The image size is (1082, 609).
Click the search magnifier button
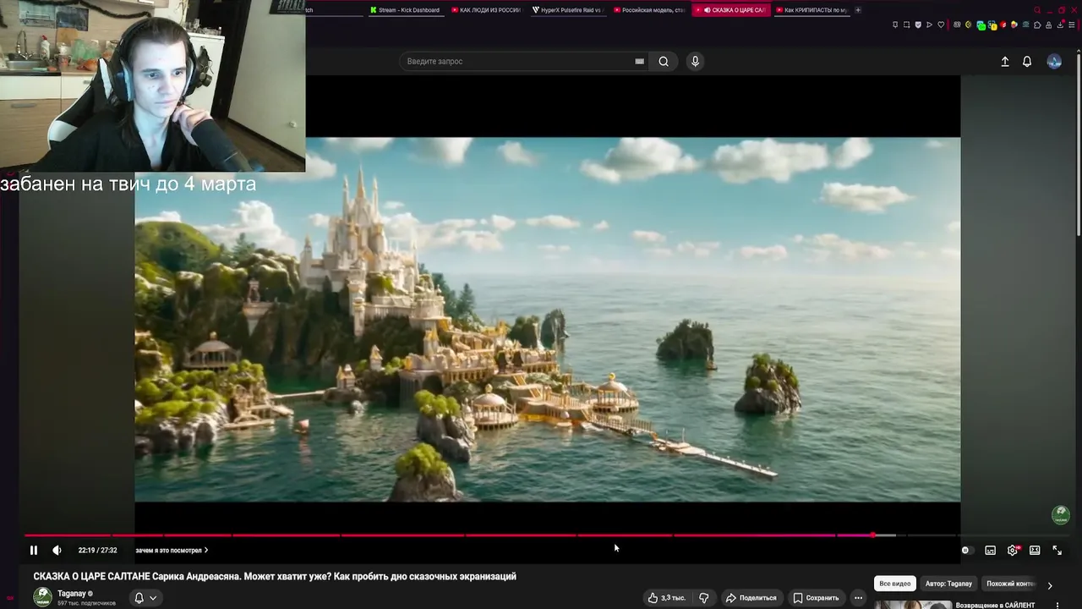coord(664,61)
